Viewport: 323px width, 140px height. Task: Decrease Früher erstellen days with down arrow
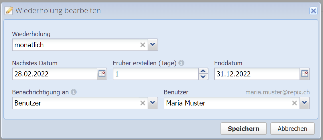(203, 77)
